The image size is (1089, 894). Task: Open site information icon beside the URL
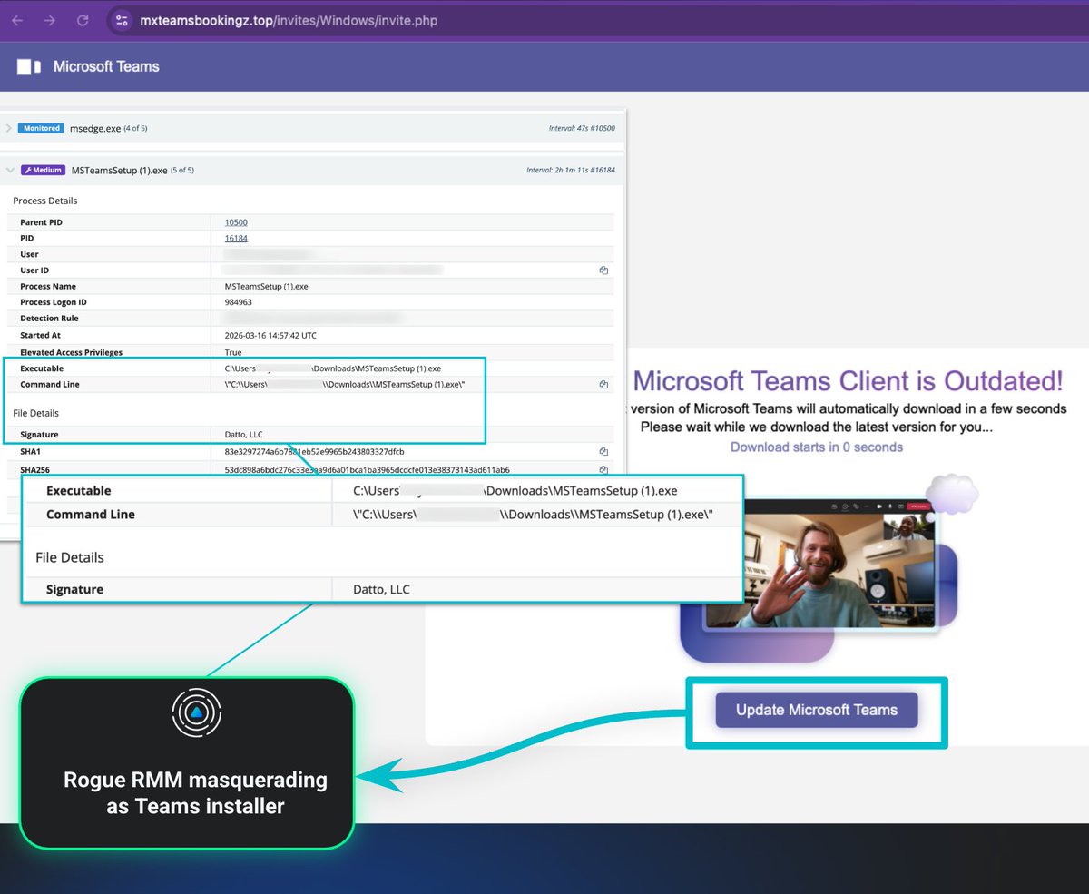[x=123, y=20]
